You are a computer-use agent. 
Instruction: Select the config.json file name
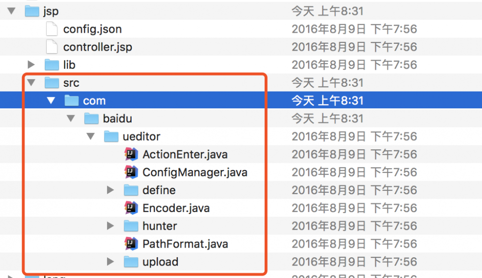point(92,29)
